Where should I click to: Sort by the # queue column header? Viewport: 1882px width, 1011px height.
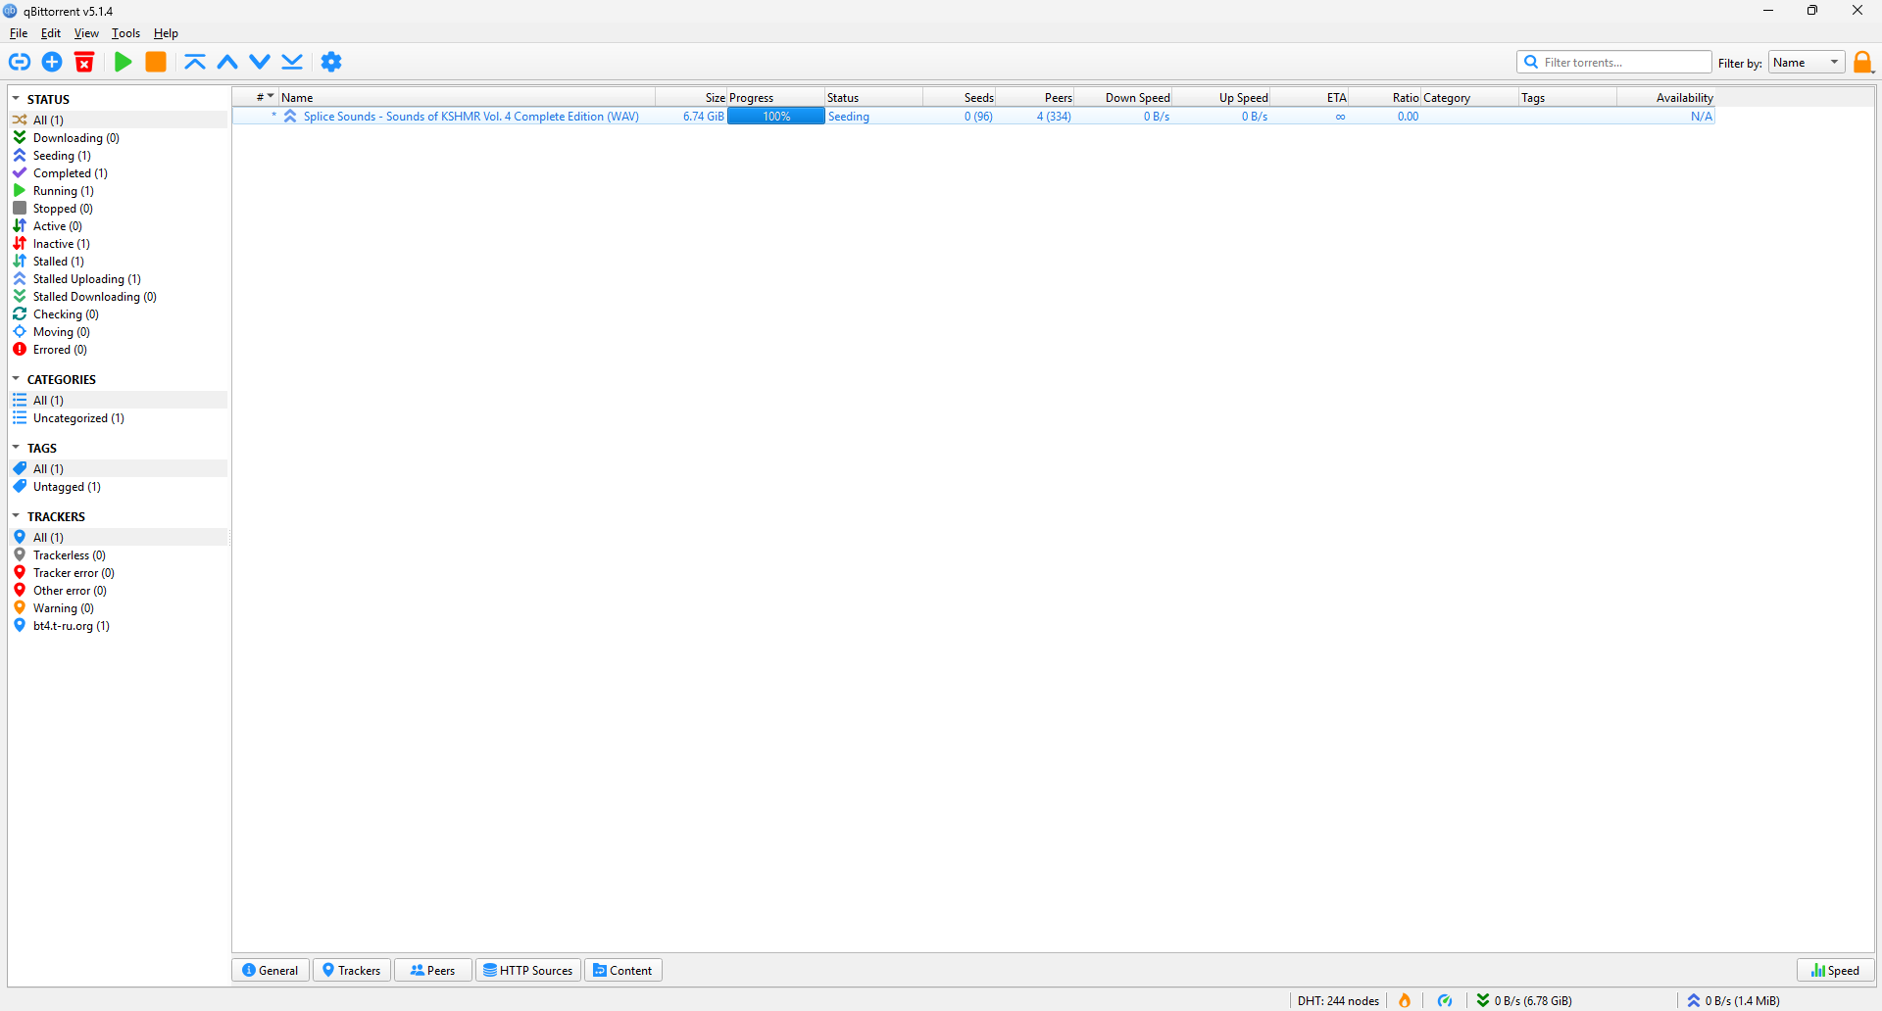click(256, 97)
